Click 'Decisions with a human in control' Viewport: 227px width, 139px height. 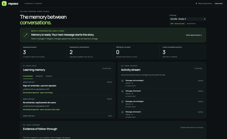(x=126, y=57)
